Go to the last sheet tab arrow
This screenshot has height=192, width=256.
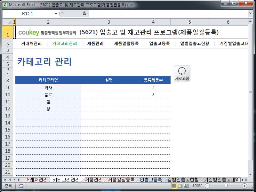coord(19,180)
